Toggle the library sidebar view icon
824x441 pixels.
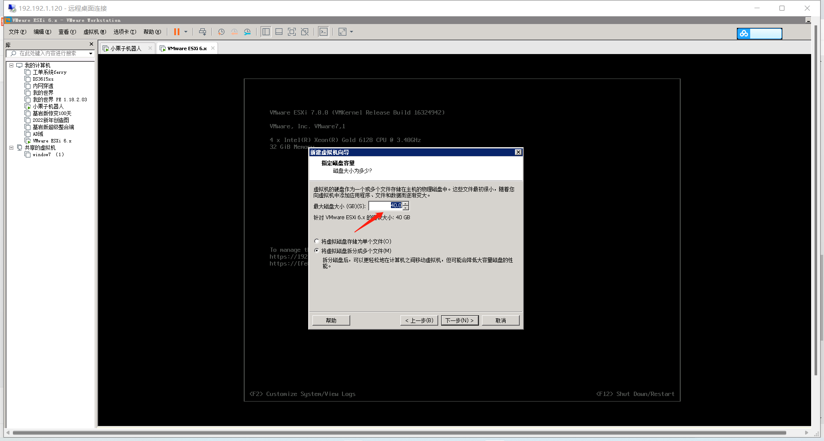point(266,32)
